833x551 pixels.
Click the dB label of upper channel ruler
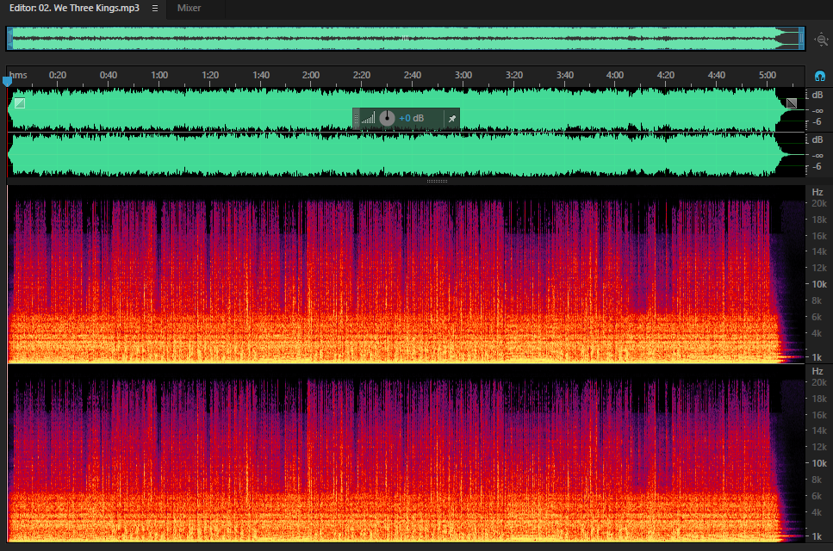coord(817,95)
